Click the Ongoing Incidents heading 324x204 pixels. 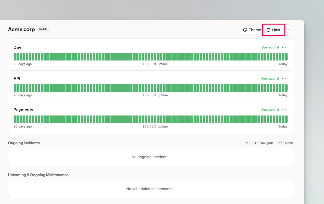24,143
